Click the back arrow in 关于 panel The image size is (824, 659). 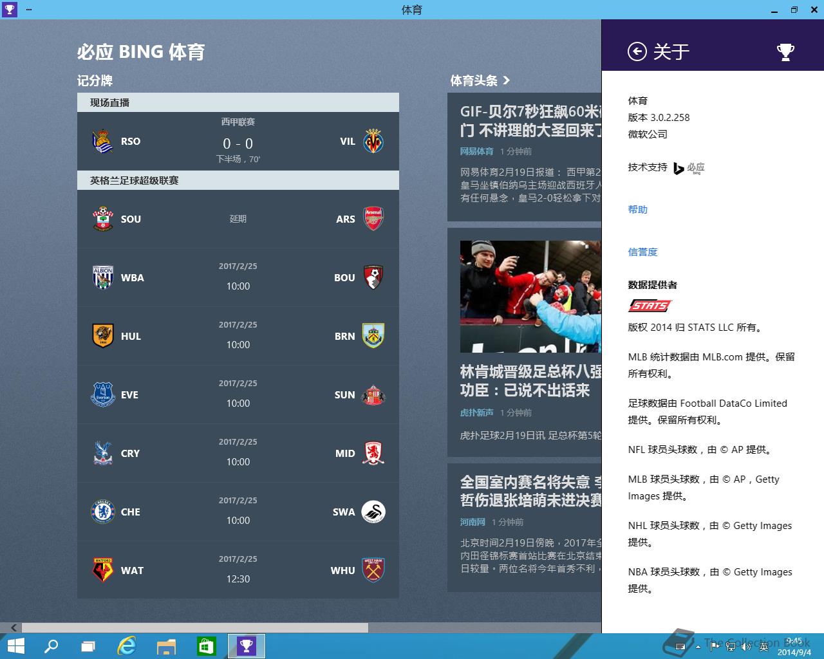637,51
